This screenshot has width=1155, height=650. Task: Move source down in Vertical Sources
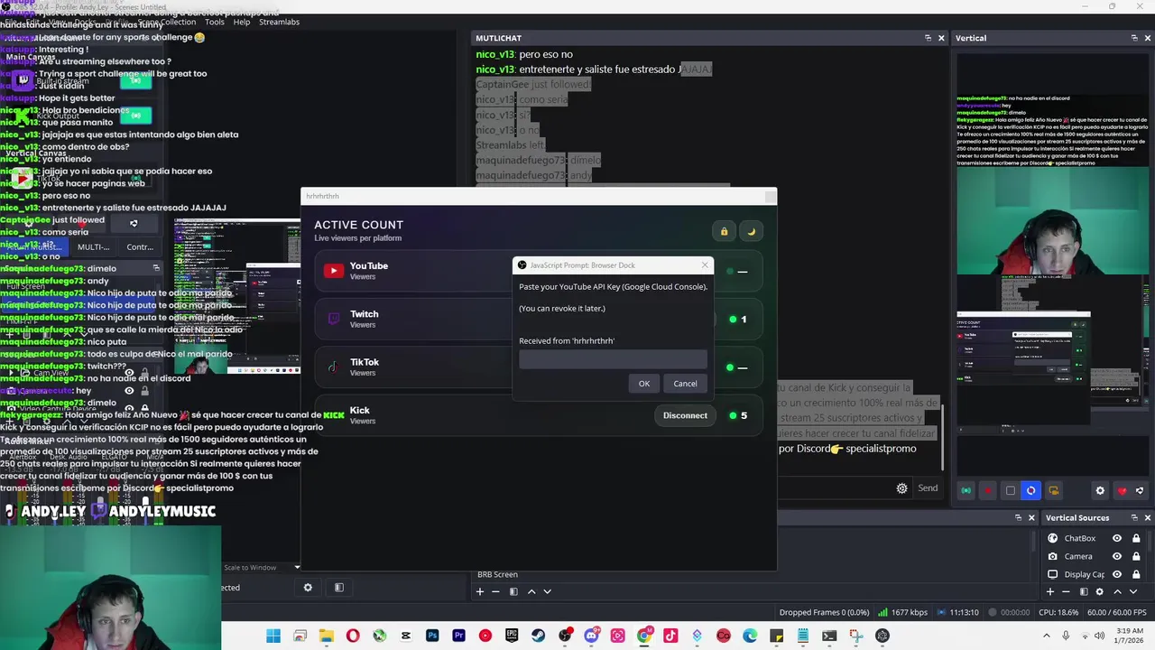pyautogui.click(x=1132, y=591)
